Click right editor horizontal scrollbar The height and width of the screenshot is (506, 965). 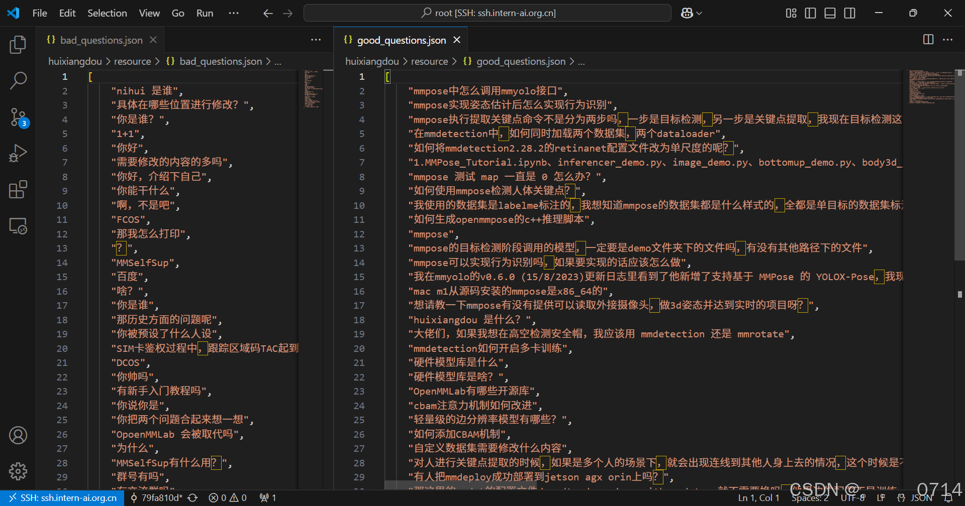[460, 485]
